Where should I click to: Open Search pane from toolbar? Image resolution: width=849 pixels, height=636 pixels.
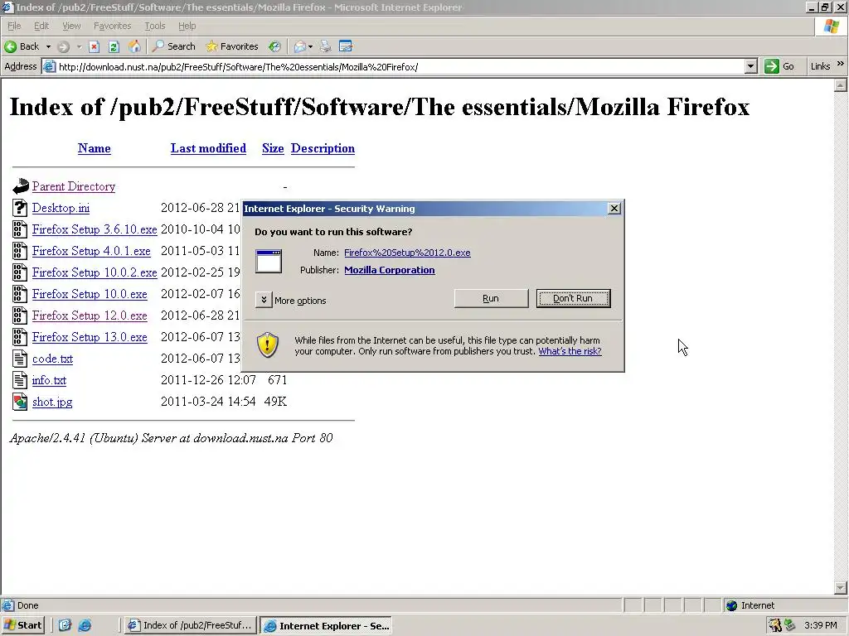174,46
